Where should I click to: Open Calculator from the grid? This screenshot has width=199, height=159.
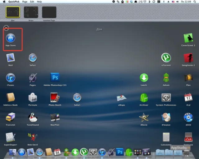pyautogui.click(x=166, y=137)
